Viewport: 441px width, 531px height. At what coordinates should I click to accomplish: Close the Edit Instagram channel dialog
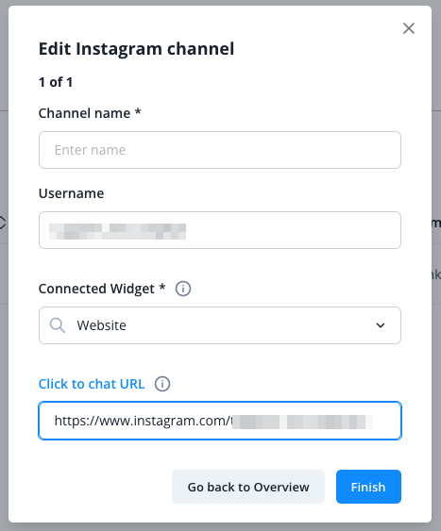tap(409, 28)
